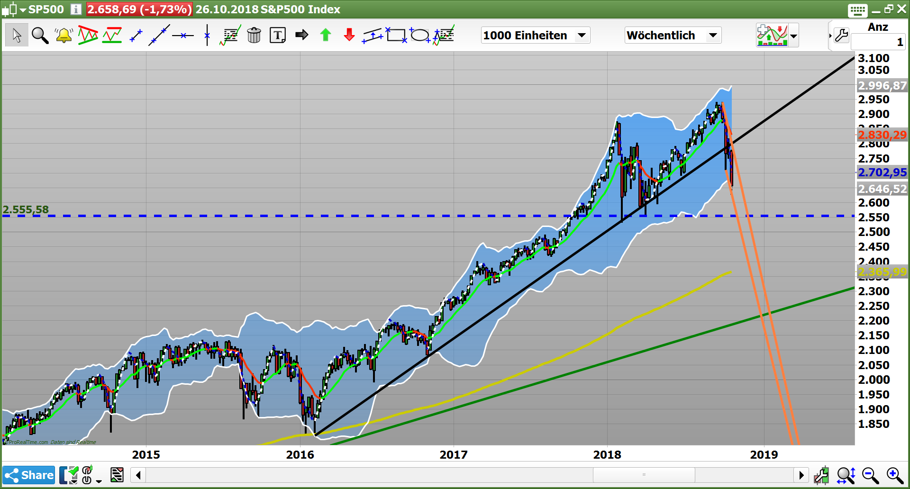910x489 pixels.
Task: Add a green up arrow marker
Action: 326,35
